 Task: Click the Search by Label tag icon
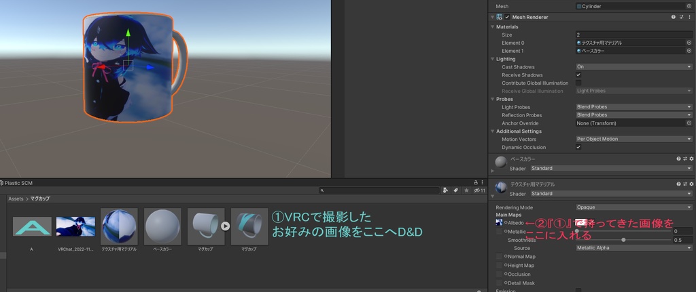456,190
